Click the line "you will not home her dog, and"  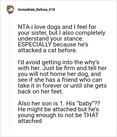pyautogui.click(x=59, y=74)
